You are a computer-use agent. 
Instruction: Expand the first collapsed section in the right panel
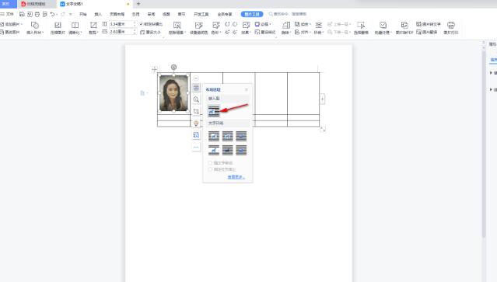click(491, 73)
